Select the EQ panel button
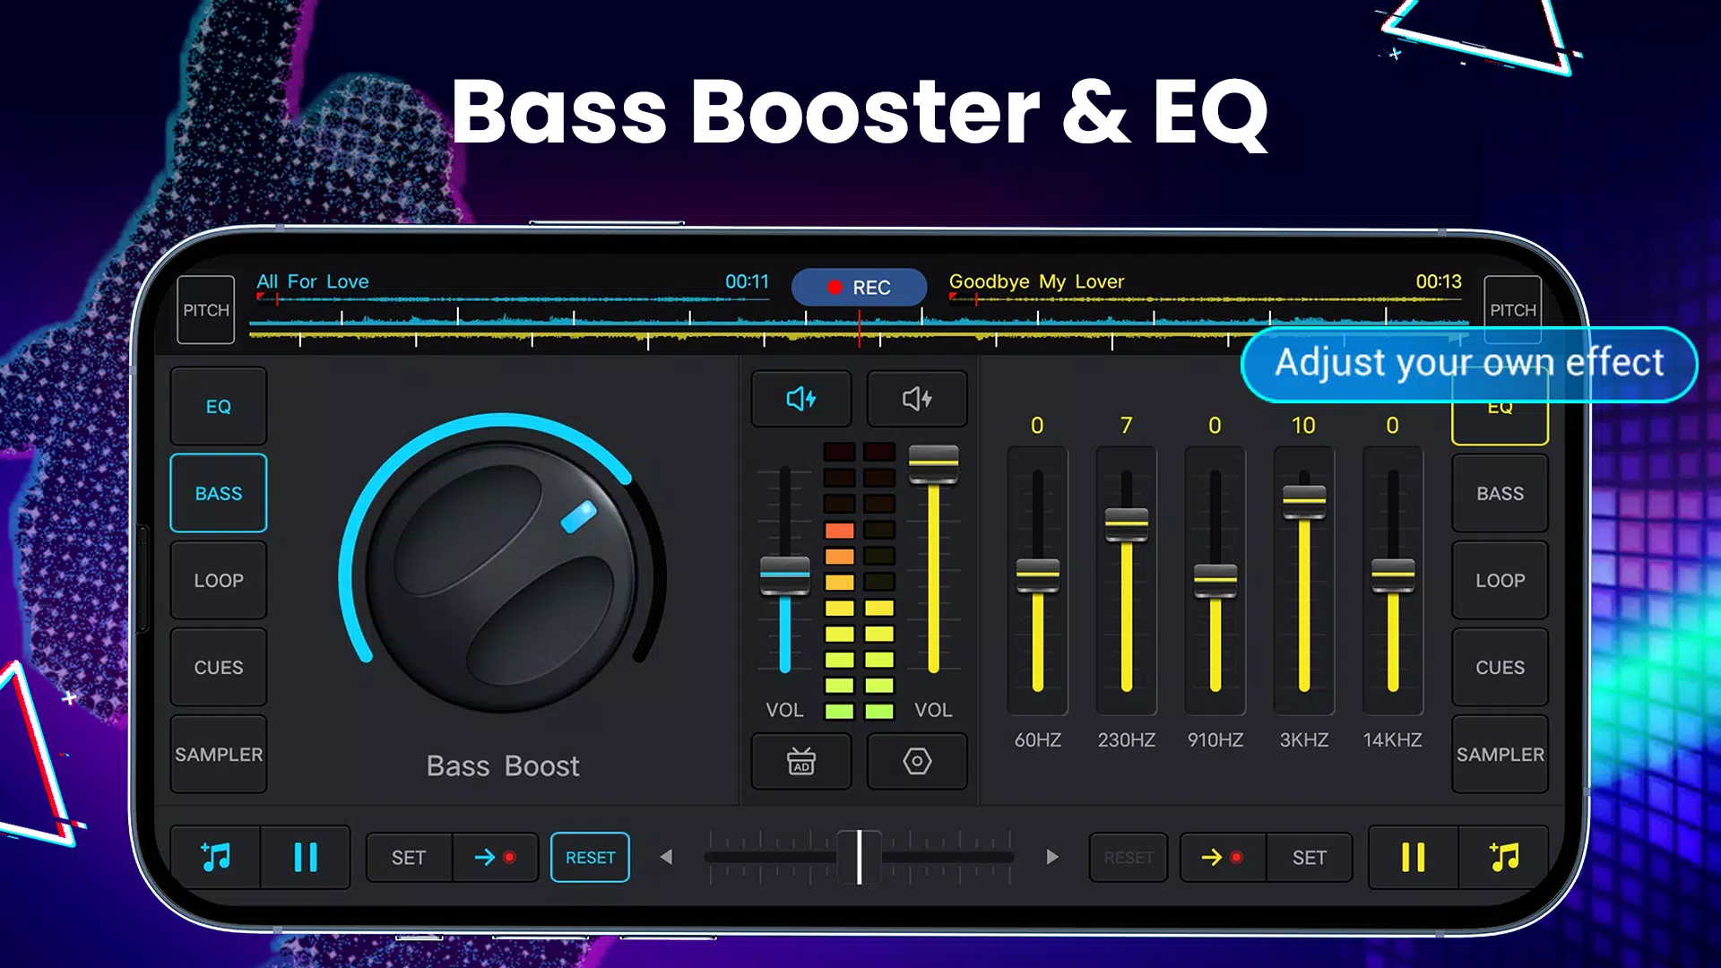Image resolution: width=1721 pixels, height=968 pixels. tap(218, 405)
